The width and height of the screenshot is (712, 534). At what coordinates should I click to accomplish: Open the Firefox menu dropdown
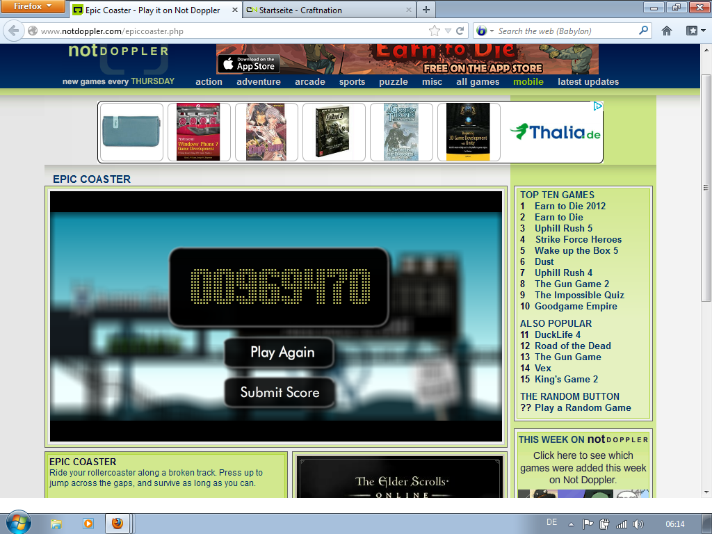(x=32, y=6)
